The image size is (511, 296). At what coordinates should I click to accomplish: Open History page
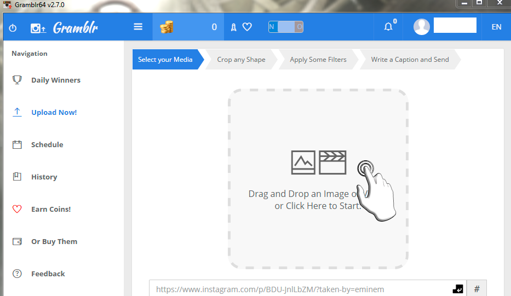44,177
